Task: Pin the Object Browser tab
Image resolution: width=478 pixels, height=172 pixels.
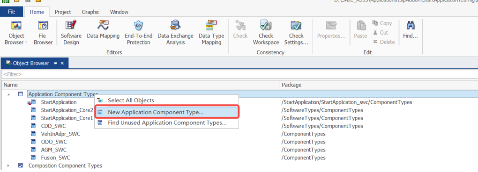Action: [55, 63]
